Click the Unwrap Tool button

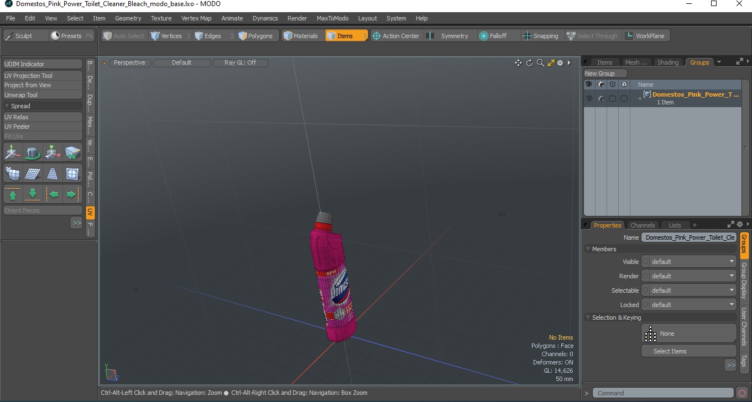click(43, 95)
